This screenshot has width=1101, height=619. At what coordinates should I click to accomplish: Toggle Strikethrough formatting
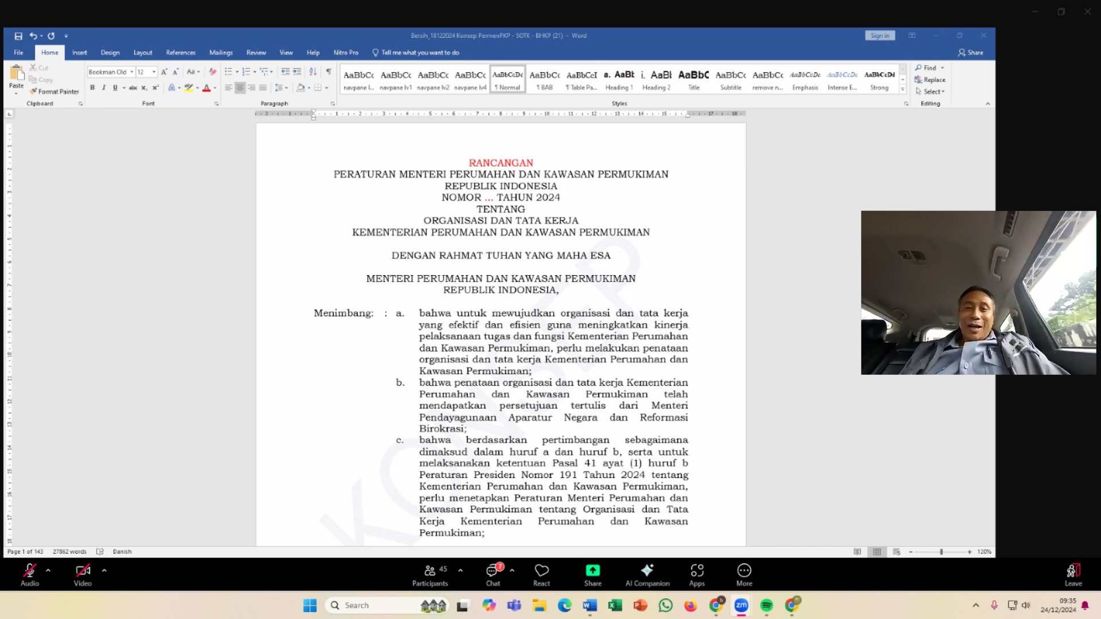point(133,88)
